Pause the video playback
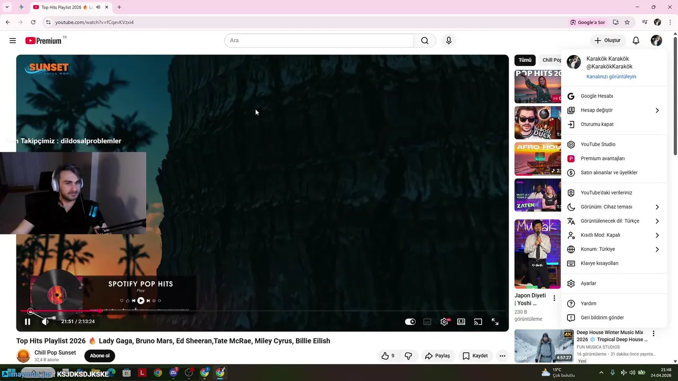The image size is (678, 381). [28, 322]
